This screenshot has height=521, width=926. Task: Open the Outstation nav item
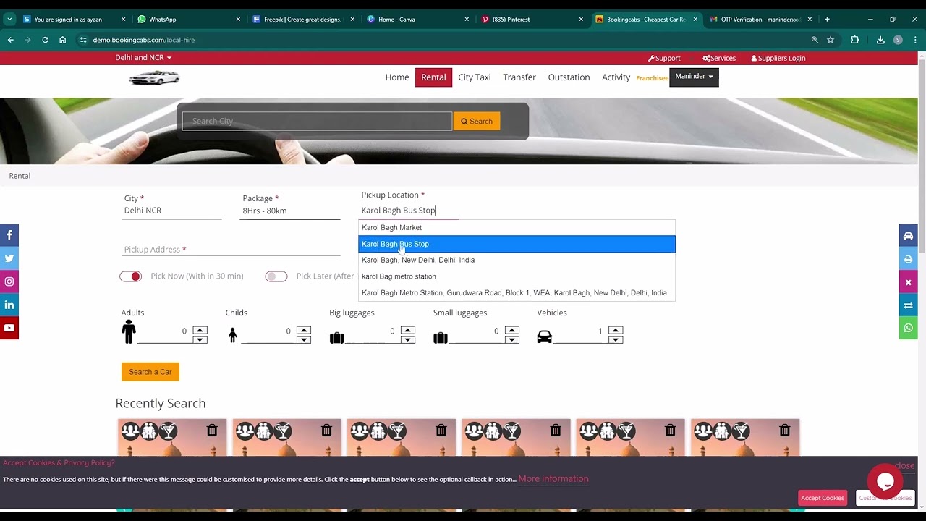[x=569, y=77]
